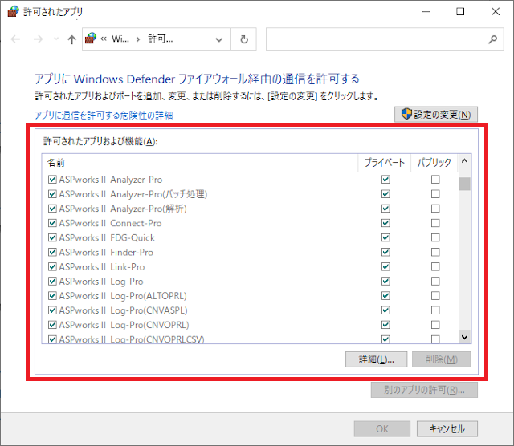514x446 pixels.
Task: Click 設定の変更(N) button
Action: click(436, 114)
